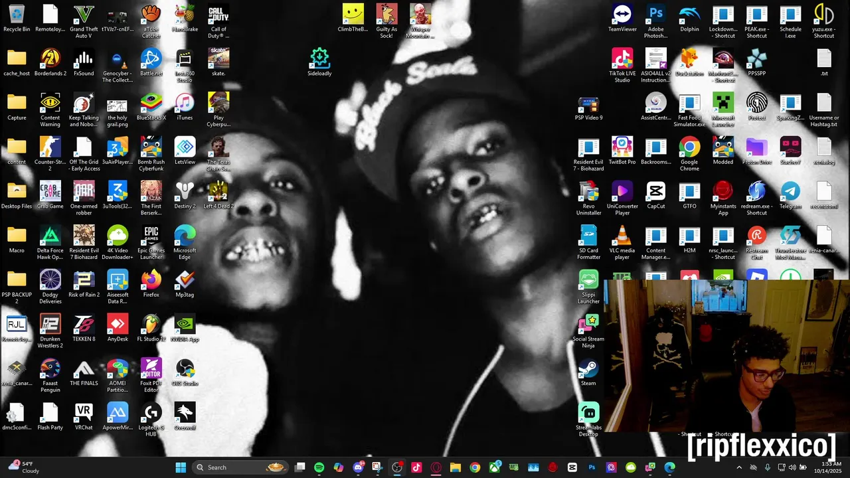Open the taskbar Photoshop icon
This screenshot has height=478, width=850.
(592, 467)
